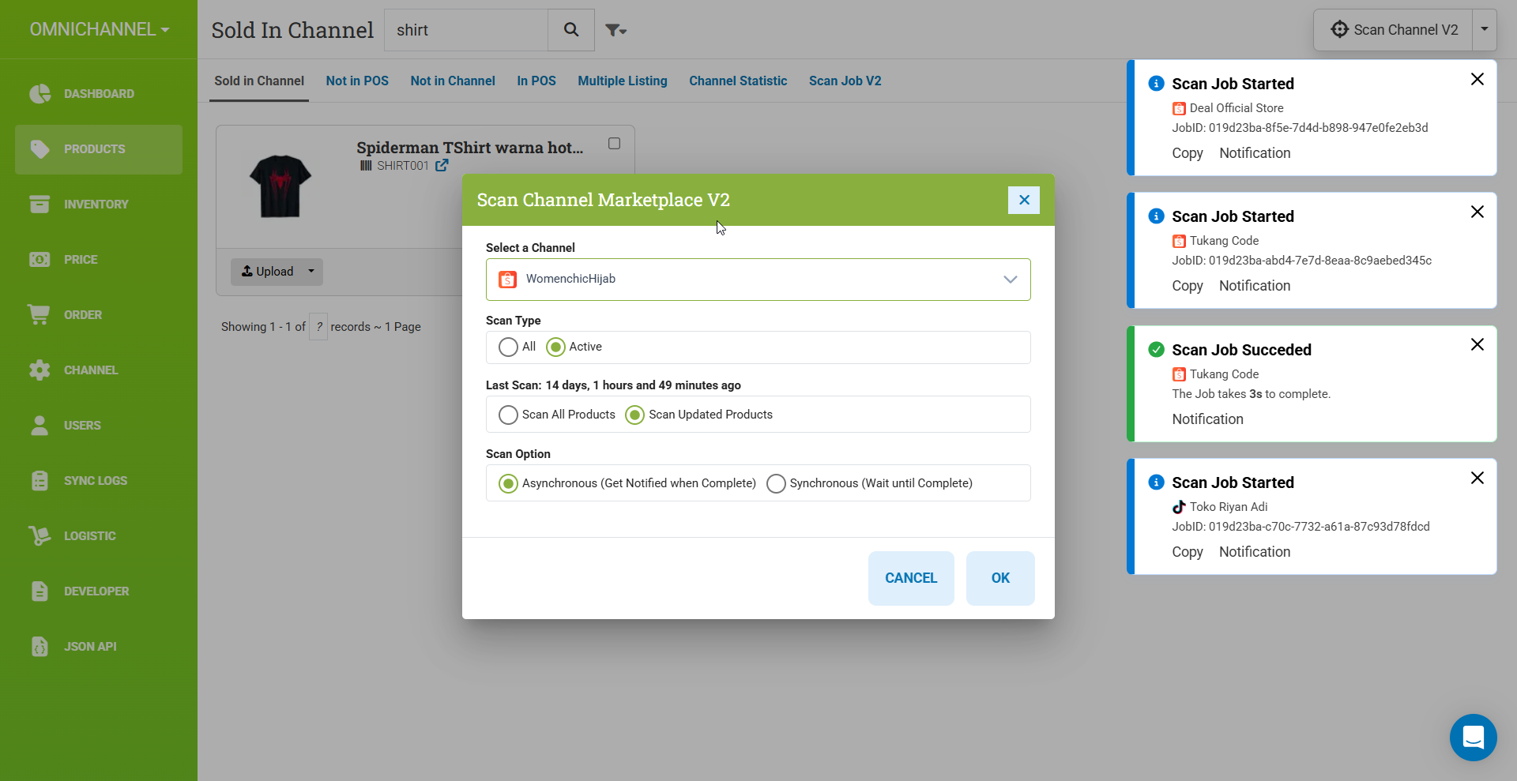Select the Active scan type radio
This screenshot has height=781, width=1517.
tap(555, 347)
